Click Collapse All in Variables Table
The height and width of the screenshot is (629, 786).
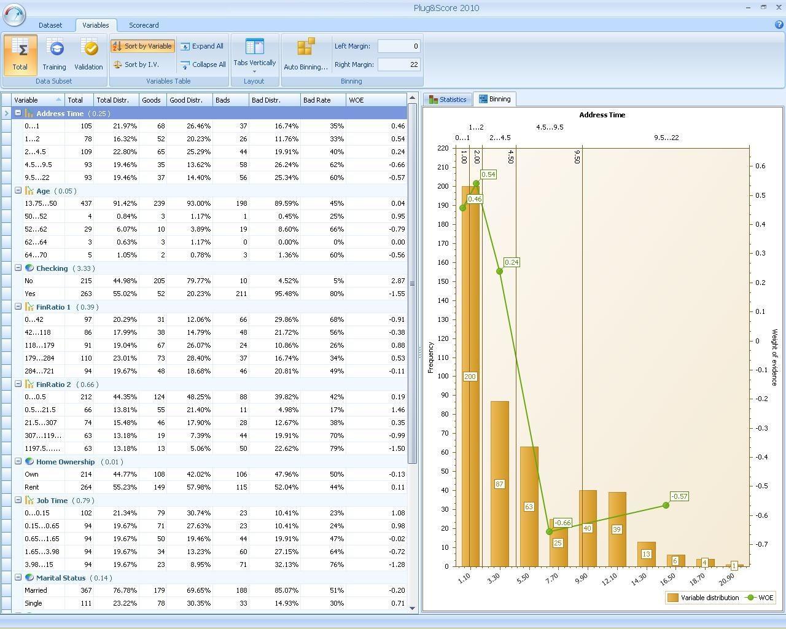[x=203, y=64]
